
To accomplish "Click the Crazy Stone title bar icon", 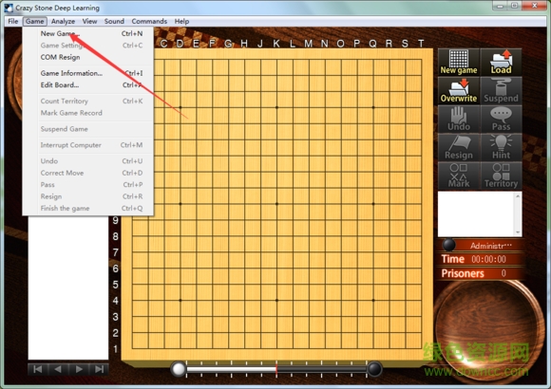I will pos(9,8).
